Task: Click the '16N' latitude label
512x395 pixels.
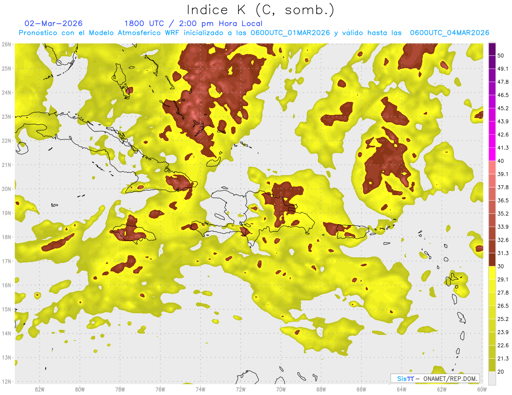Action: click(x=6, y=285)
